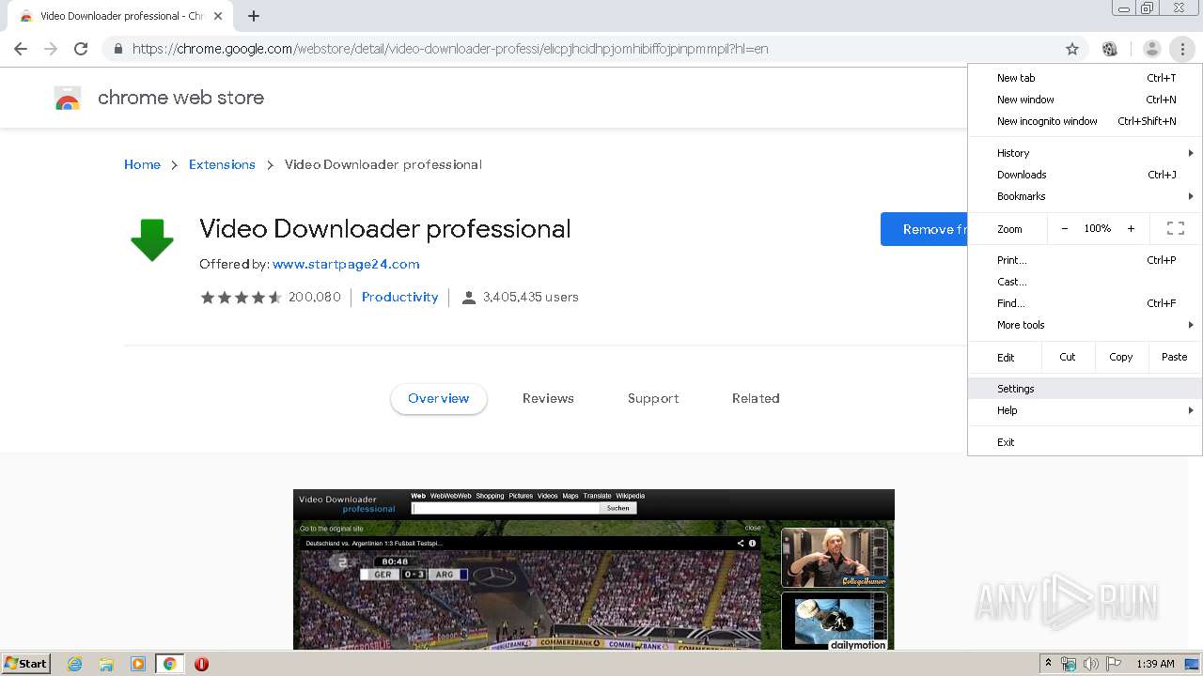The width and height of the screenshot is (1203, 676).
Task: Click the site lock icon in address bar
Action: pos(117,49)
